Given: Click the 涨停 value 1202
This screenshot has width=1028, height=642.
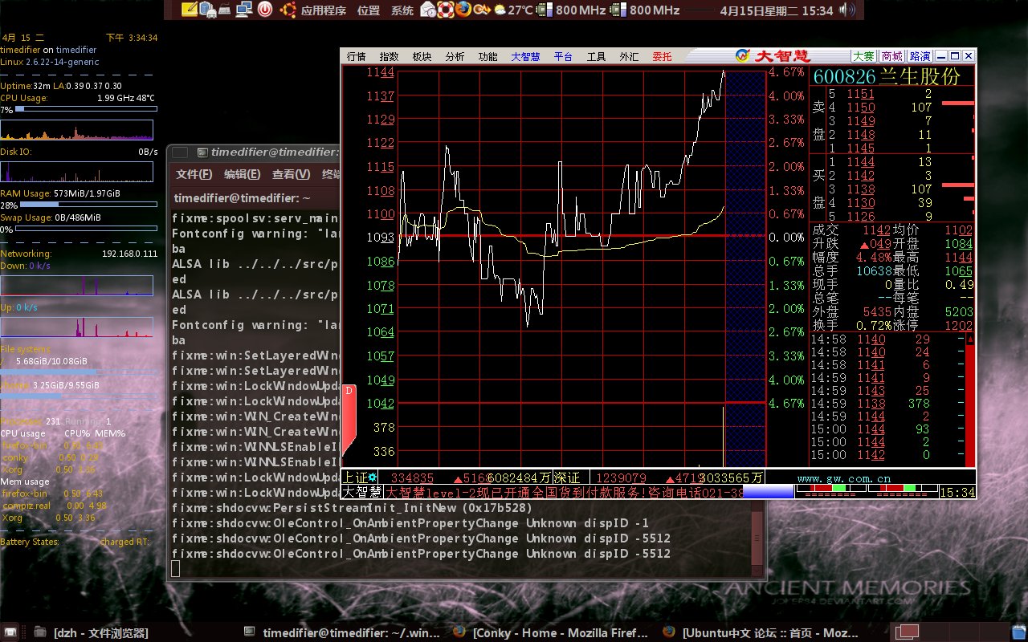Looking at the screenshot, I should click(959, 326).
